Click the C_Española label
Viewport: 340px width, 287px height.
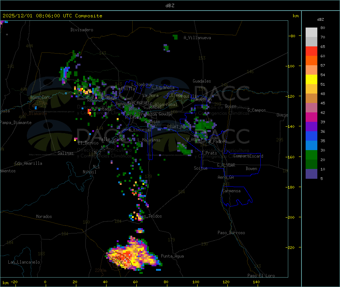pyautogui.click(x=163, y=87)
